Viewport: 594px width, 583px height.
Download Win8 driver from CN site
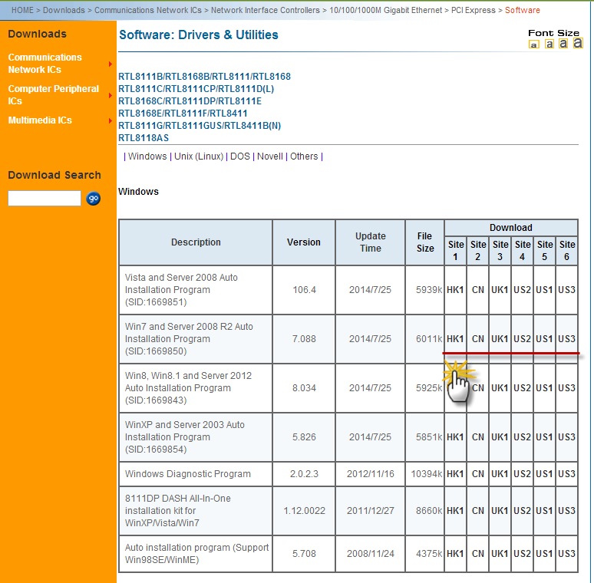click(477, 388)
